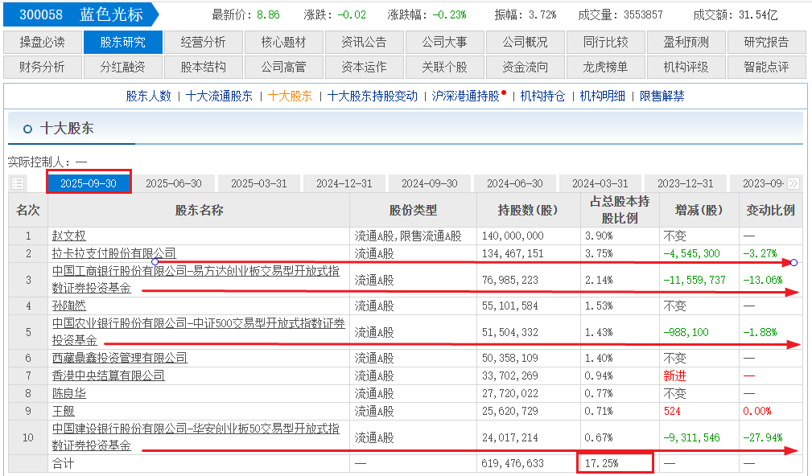
Task: Open the 易方达创业板 fund shareholder link
Action: point(196,279)
